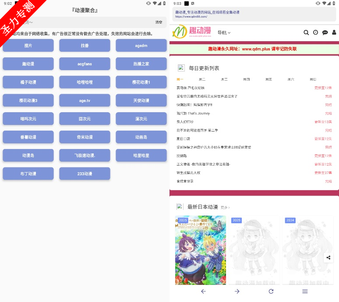The height and width of the screenshot is (302, 339).
Task: Open the 天使动漫 site button
Action: pyautogui.click(x=141, y=100)
